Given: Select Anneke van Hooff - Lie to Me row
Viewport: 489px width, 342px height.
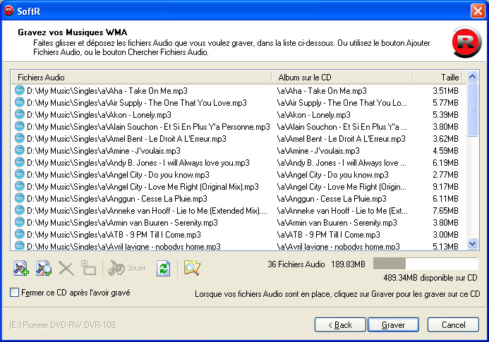Looking at the screenshot, I should click(x=239, y=211).
